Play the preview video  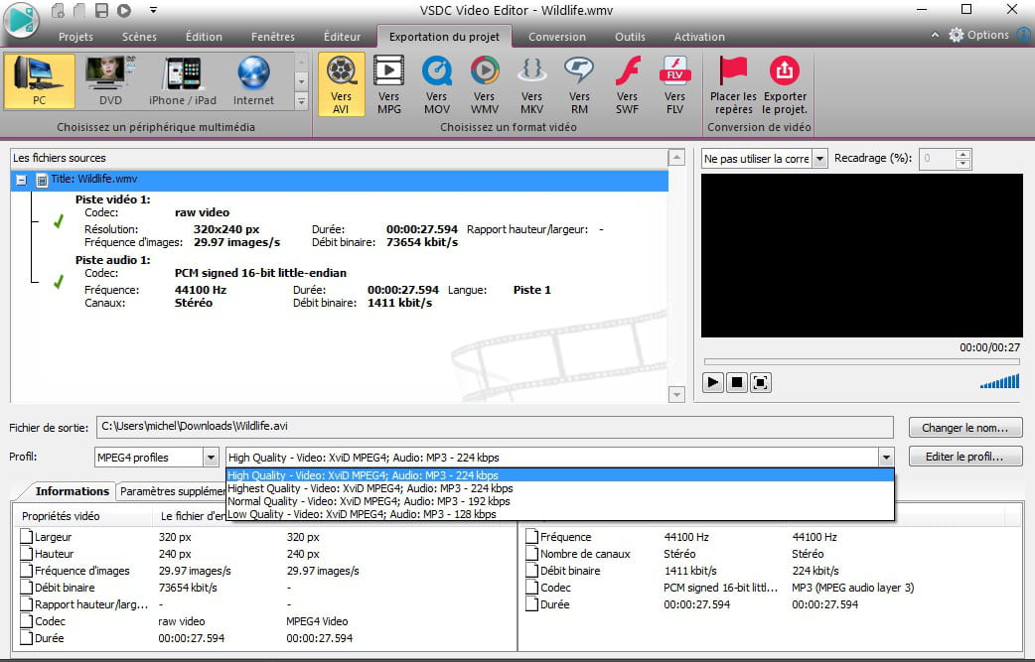pos(713,382)
